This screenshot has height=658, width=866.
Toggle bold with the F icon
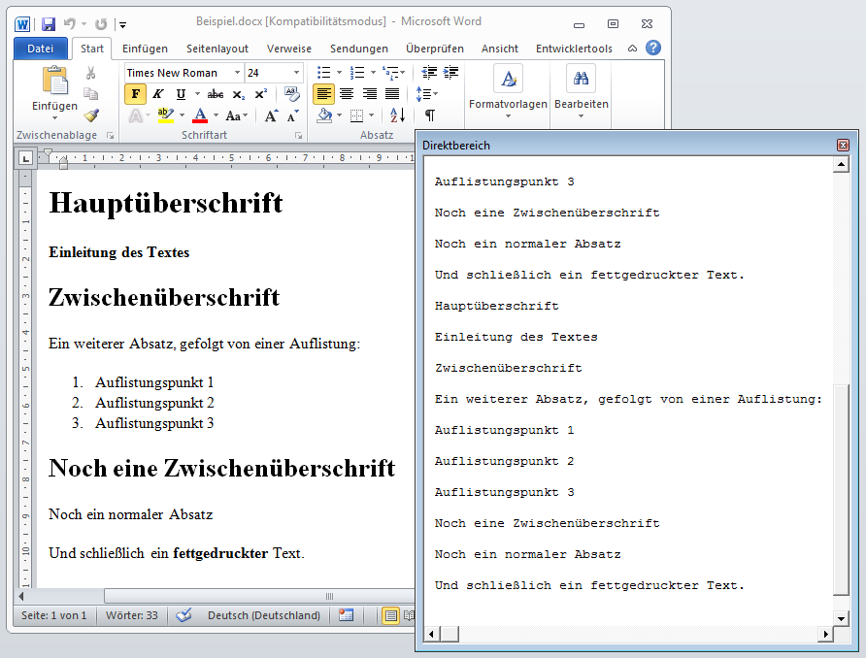tap(135, 93)
